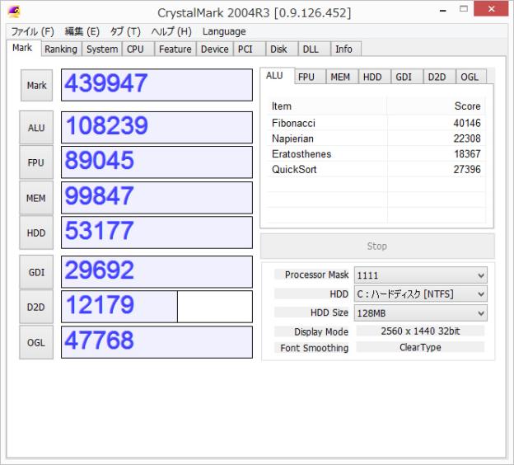The width and height of the screenshot is (514, 465).
Task: Click the HDD score 53177
Action: click(157, 233)
